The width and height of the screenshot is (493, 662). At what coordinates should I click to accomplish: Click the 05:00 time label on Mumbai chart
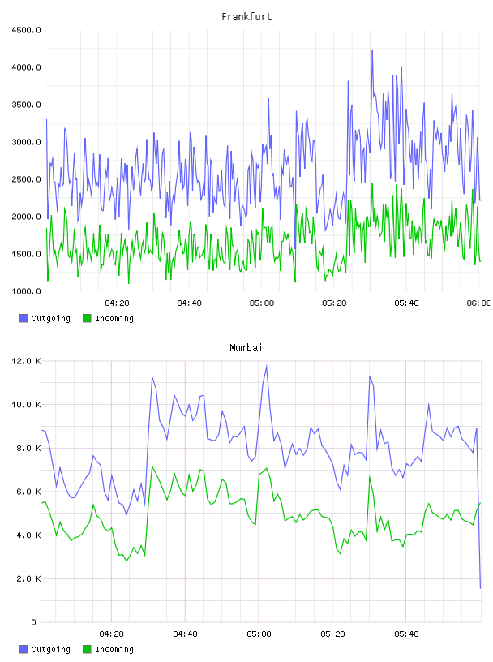(259, 634)
